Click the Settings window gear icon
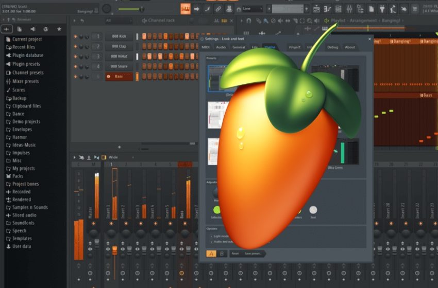The width and height of the screenshot is (438, 288). 201,39
